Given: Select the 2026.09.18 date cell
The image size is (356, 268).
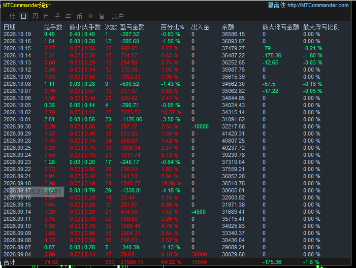Looking at the screenshot, I should (17, 183).
